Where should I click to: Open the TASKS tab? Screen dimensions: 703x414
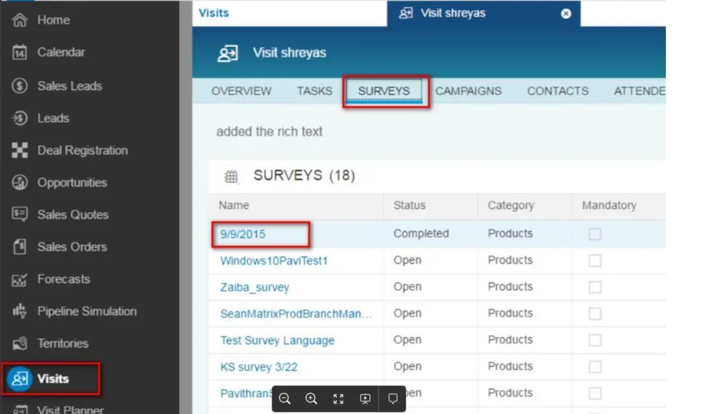315,91
